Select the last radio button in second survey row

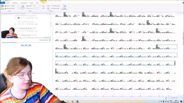32,24
